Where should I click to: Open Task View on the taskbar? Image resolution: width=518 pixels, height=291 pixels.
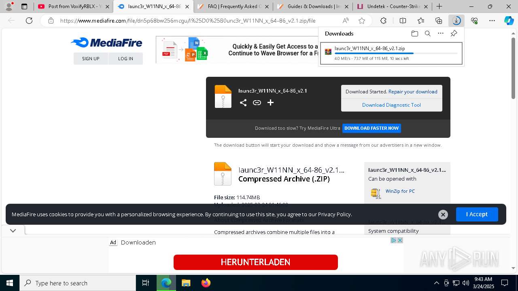click(146, 283)
